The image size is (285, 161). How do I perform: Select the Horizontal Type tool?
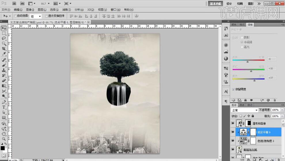pyautogui.click(x=4, y=107)
